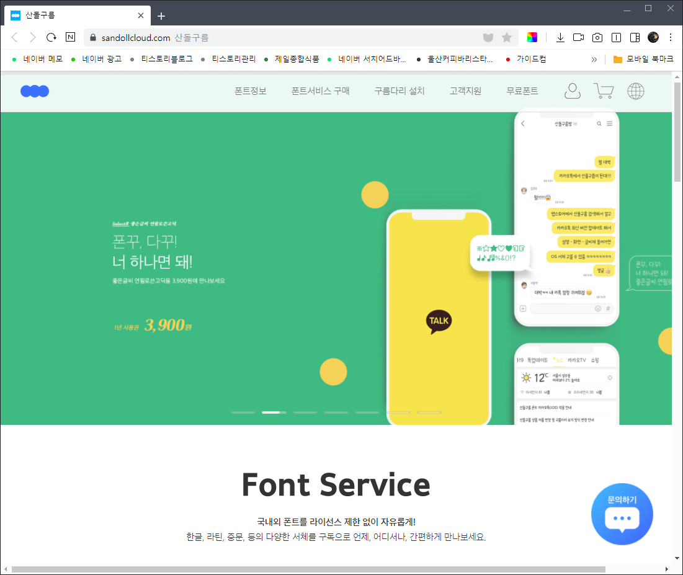The width and height of the screenshot is (683, 575).
Task: Click the 3,900원 price text
Action: pos(167,325)
